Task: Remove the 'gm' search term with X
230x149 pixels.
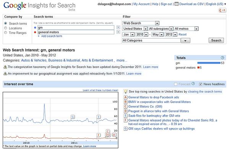Action: [118, 27]
